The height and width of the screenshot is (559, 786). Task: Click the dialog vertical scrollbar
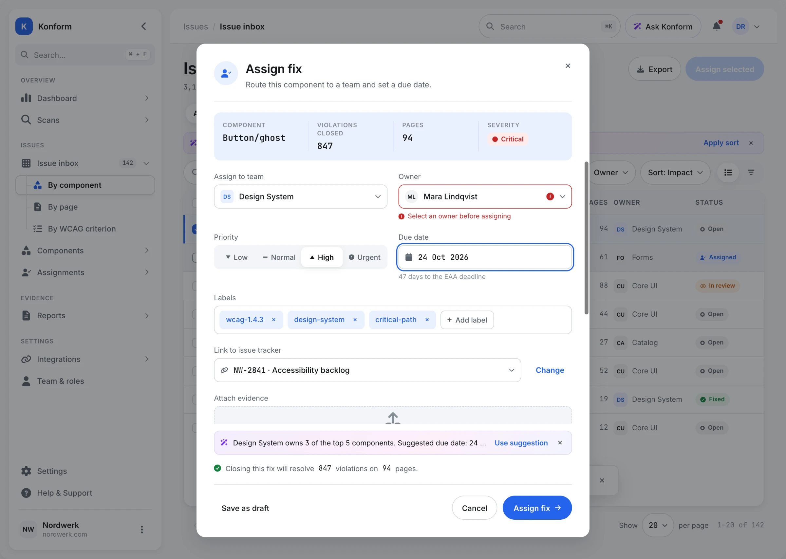coord(586,238)
